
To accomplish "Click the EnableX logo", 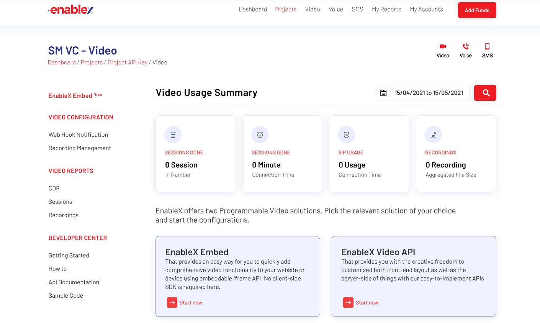I will (71, 10).
